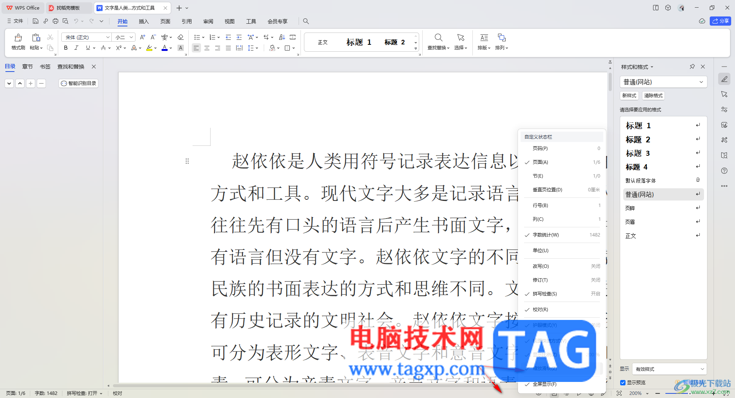The image size is (735, 398).
Task: Open Find and Replace magnifier icon
Action: (438, 38)
